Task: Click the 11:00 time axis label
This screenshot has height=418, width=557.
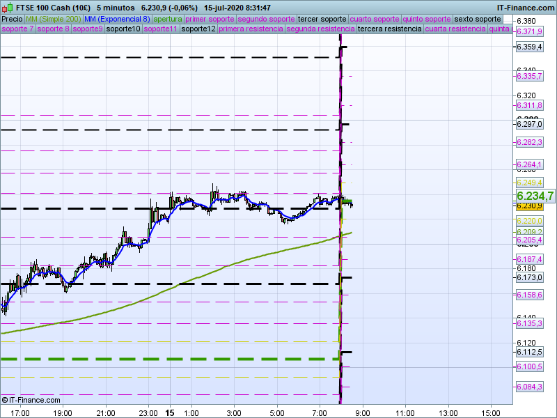Action: click(405, 413)
